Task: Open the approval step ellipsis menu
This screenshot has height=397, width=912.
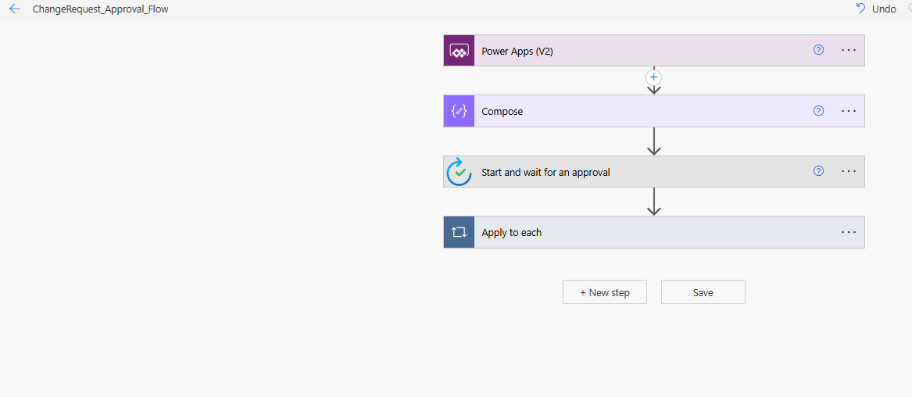Action: (x=849, y=171)
